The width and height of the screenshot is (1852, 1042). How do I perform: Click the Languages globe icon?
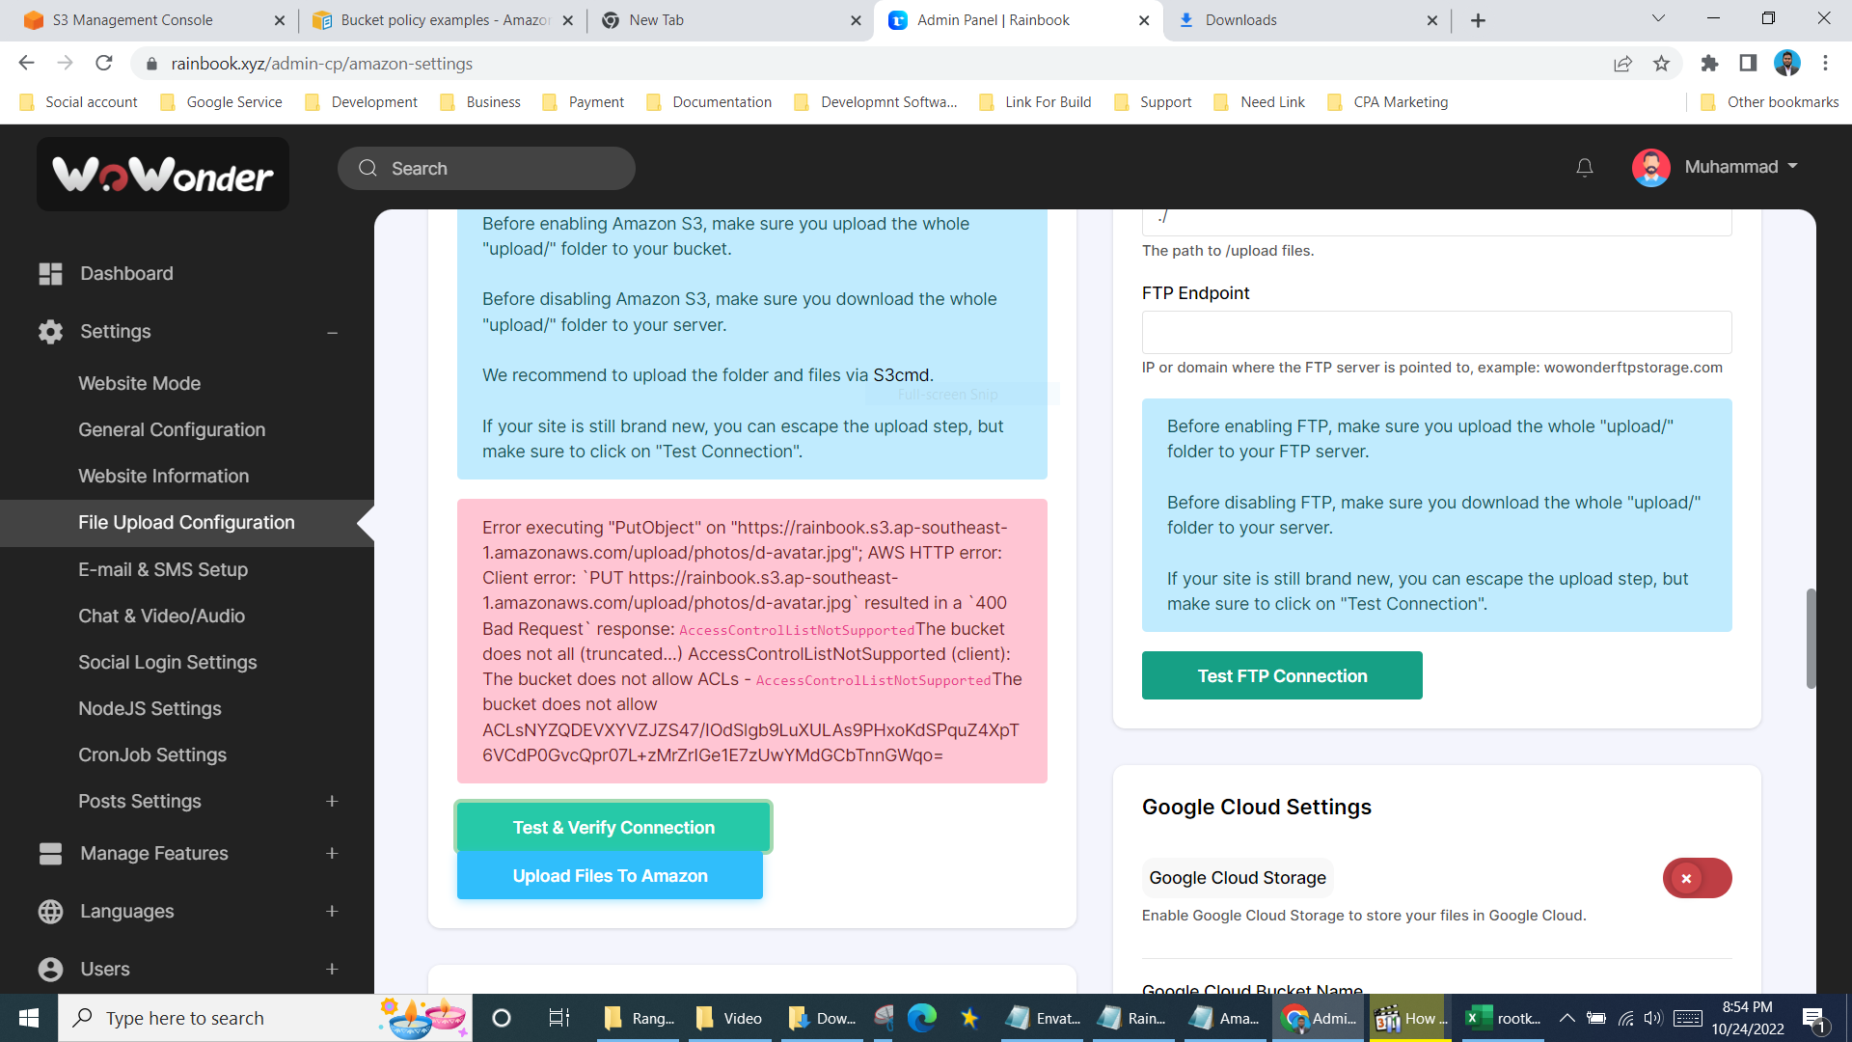click(50, 912)
